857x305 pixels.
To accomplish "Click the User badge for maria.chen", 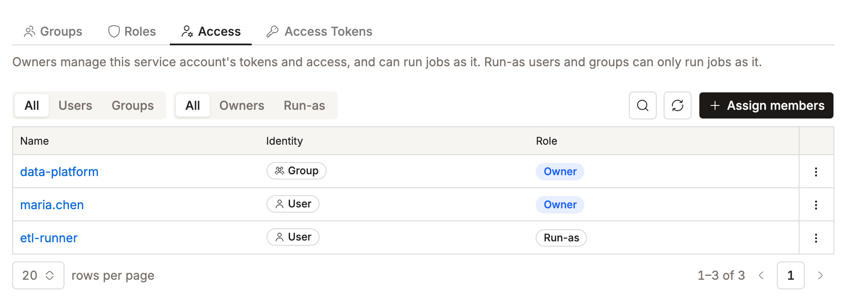I will coord(293,204).
